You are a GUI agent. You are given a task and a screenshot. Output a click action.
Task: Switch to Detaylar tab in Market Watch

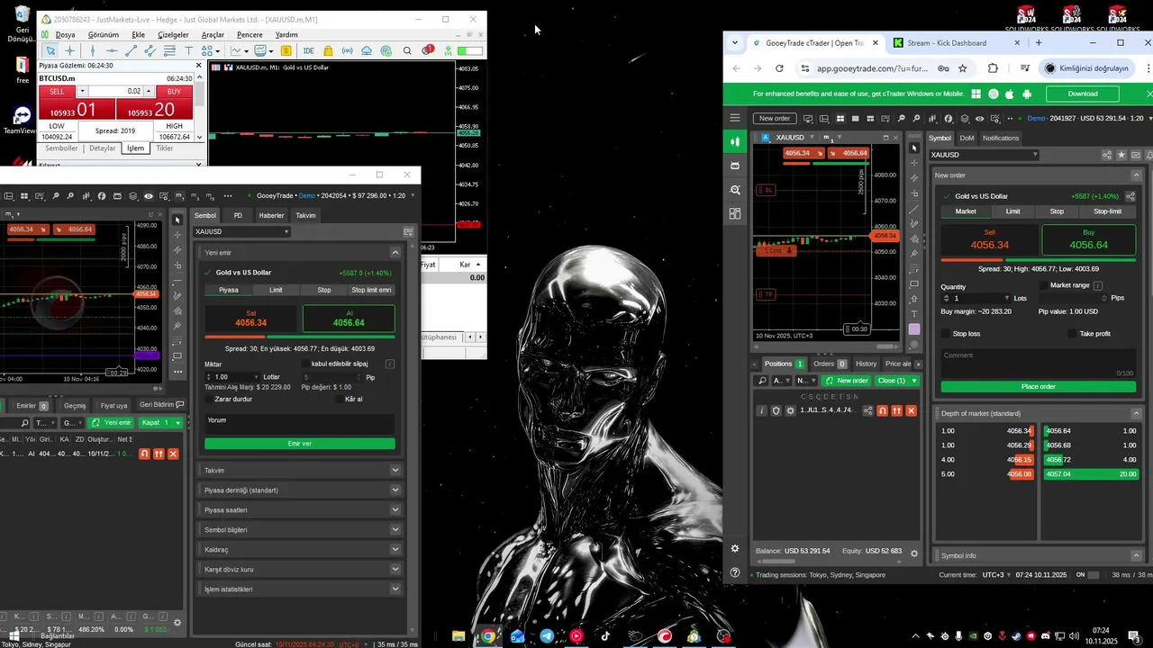103,148
